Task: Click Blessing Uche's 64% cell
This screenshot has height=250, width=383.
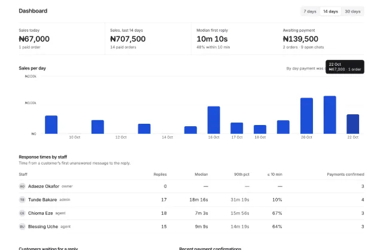Action: coord(277,227)
